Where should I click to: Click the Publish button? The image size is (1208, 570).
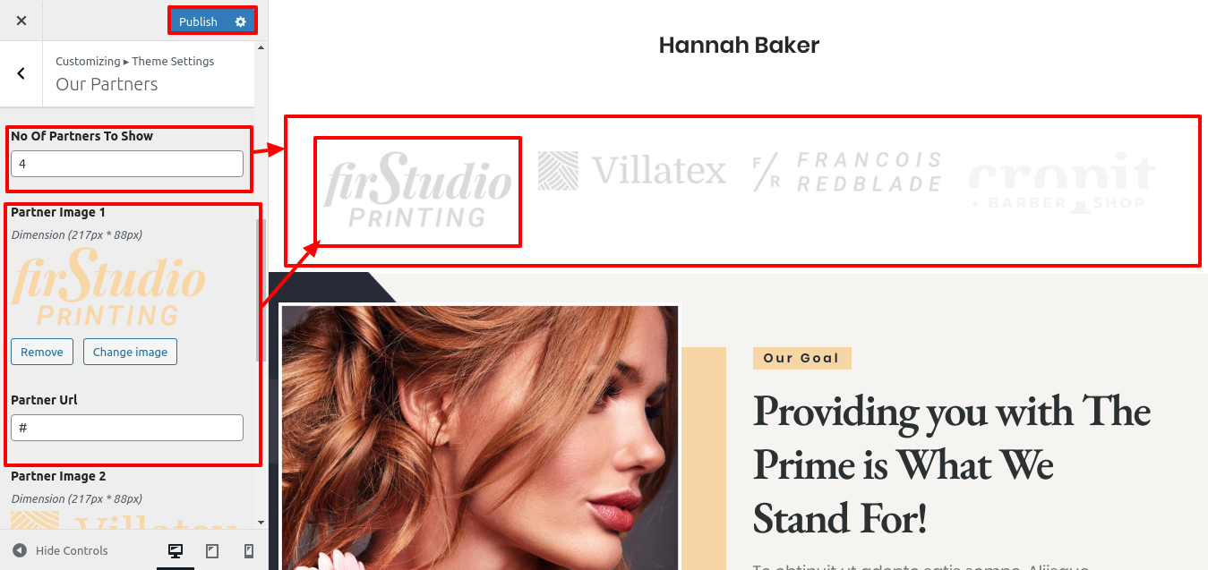199,21
